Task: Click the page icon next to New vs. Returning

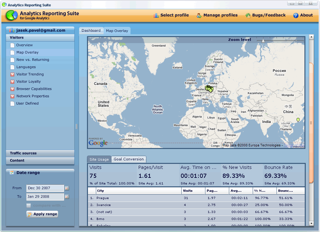Action: coord(12,60)
